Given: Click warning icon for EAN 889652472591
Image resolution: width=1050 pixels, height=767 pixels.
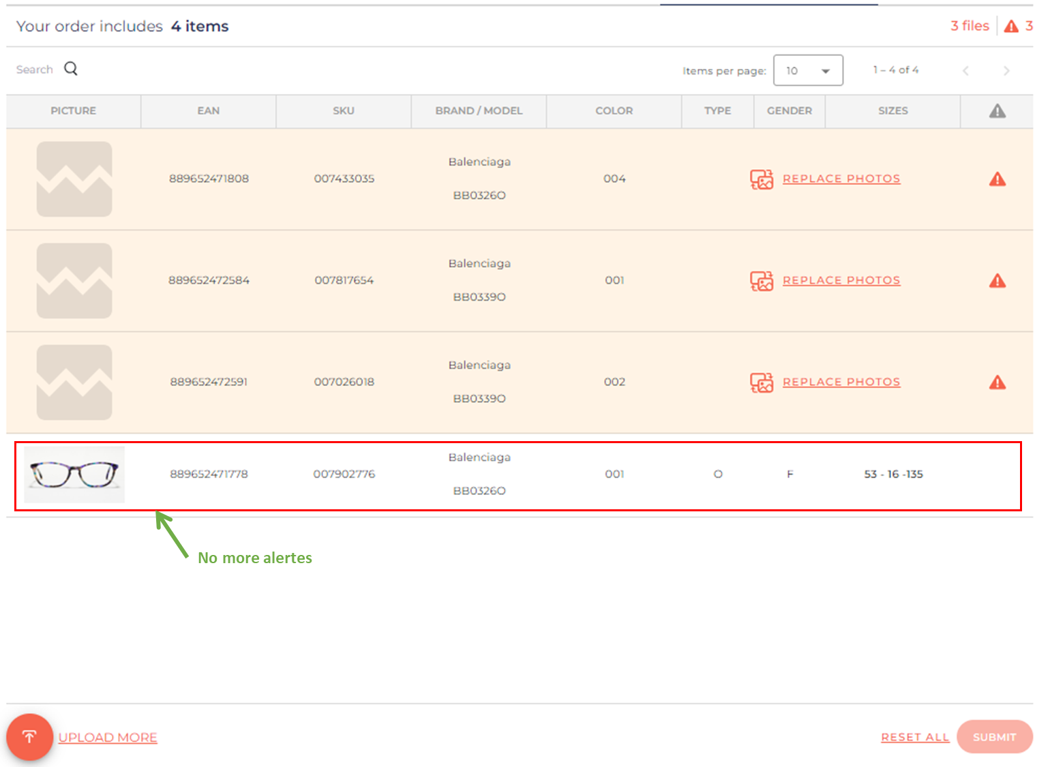Looking at the screenshot, I should [997, 382].
